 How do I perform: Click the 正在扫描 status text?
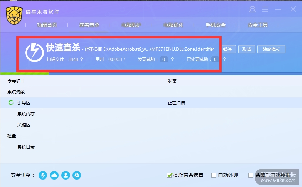click(176, 103)
